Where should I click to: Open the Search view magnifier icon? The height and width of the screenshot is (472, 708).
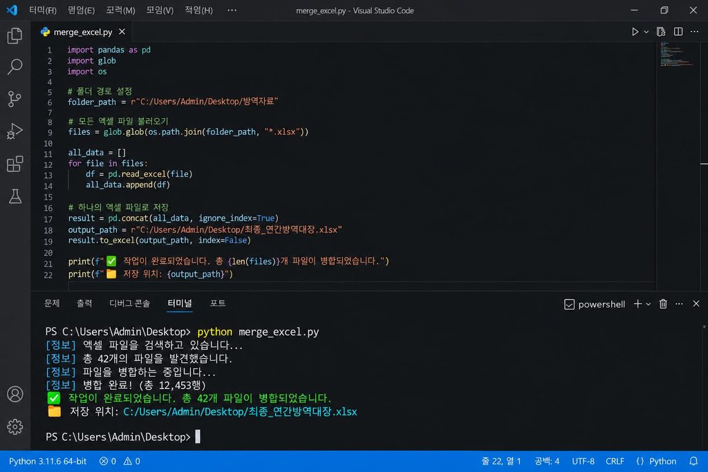[15, 67]
